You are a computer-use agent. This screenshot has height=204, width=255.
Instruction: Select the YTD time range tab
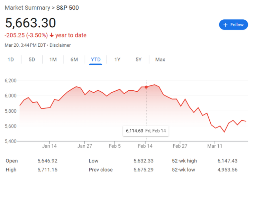coord(95,59)
